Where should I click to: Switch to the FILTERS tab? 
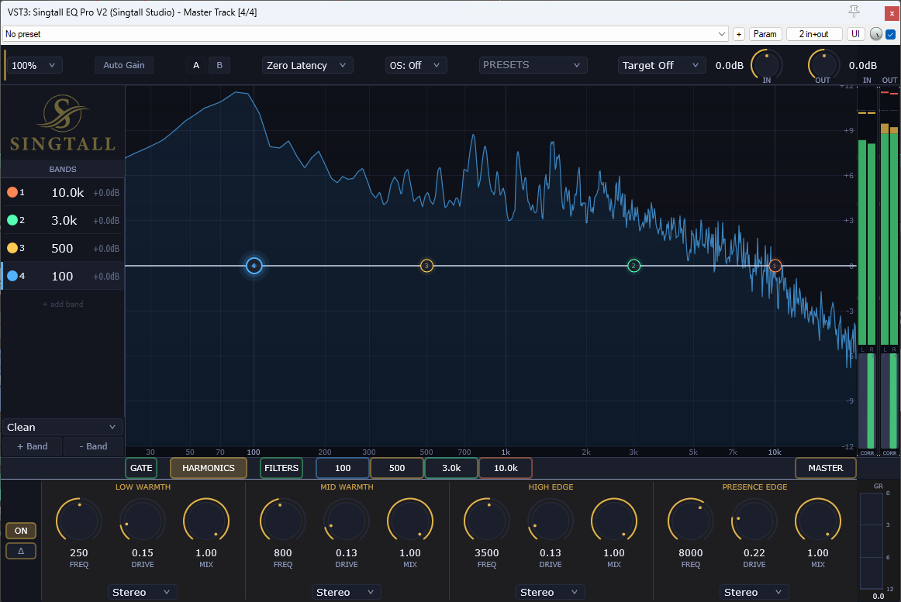tap(281, 468)
